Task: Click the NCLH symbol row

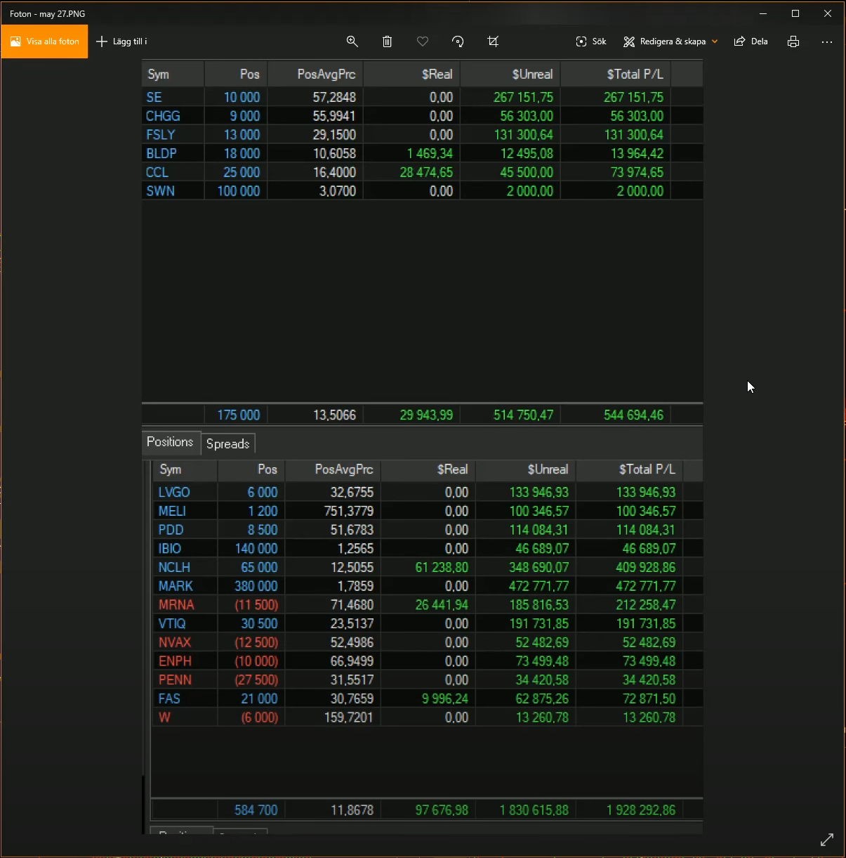Action: pos(174,567)
